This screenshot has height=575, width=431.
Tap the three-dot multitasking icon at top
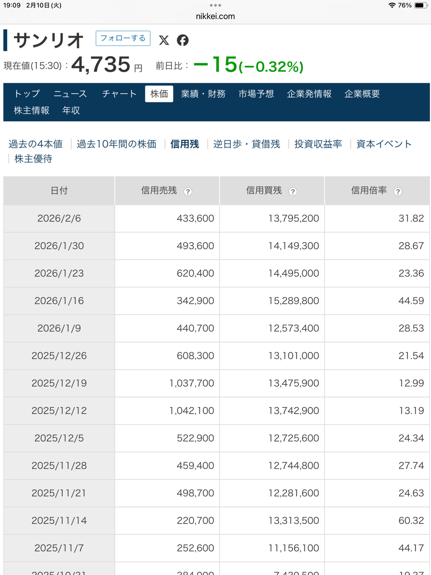(215, 5)
